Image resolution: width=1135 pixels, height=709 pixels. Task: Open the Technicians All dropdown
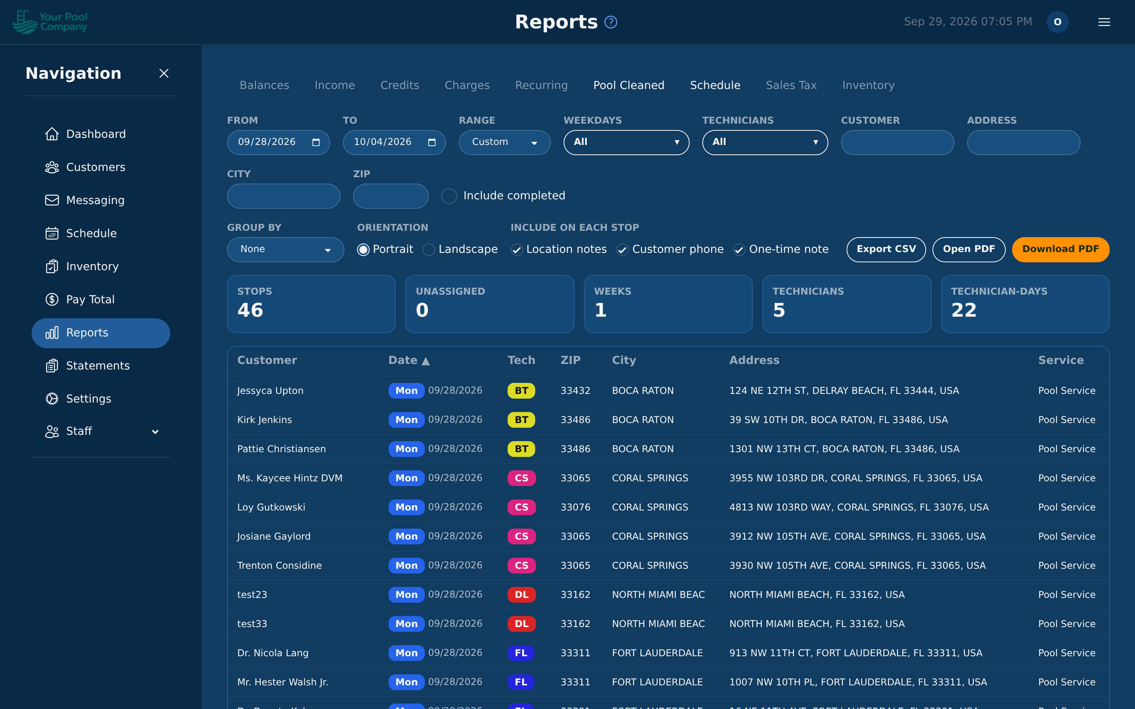(x=765, y=142)
